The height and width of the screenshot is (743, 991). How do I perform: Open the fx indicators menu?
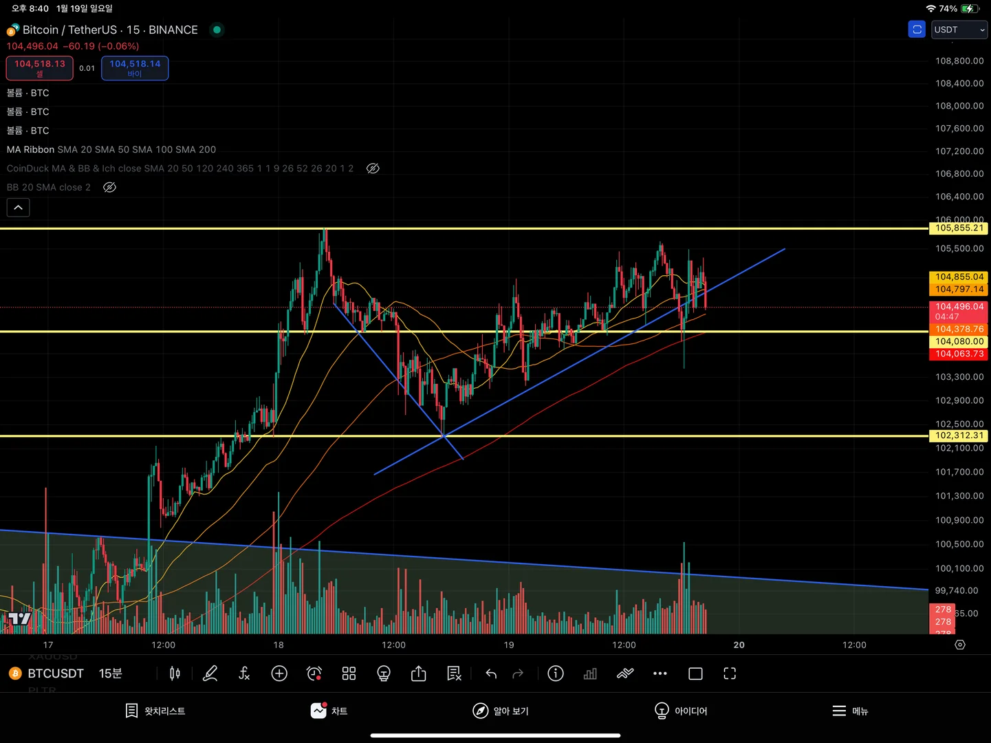coord(244,674)
